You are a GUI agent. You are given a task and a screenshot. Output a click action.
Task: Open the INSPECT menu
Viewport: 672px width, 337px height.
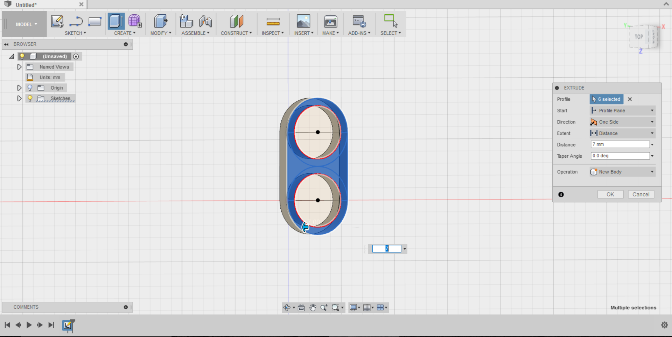pos(273,33)
